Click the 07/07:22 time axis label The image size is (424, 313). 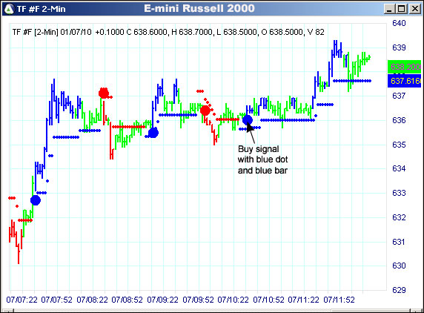[22, 300]
